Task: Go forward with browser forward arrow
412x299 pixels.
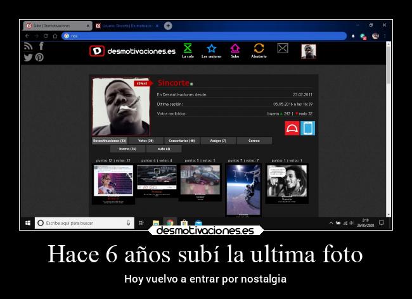Action: coord(37,36)
